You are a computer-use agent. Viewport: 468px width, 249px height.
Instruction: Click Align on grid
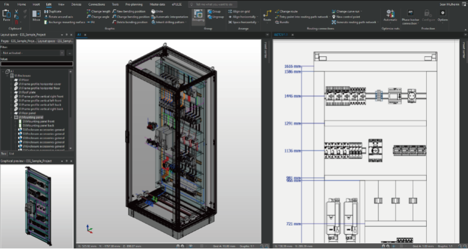[x=239, y=12]
